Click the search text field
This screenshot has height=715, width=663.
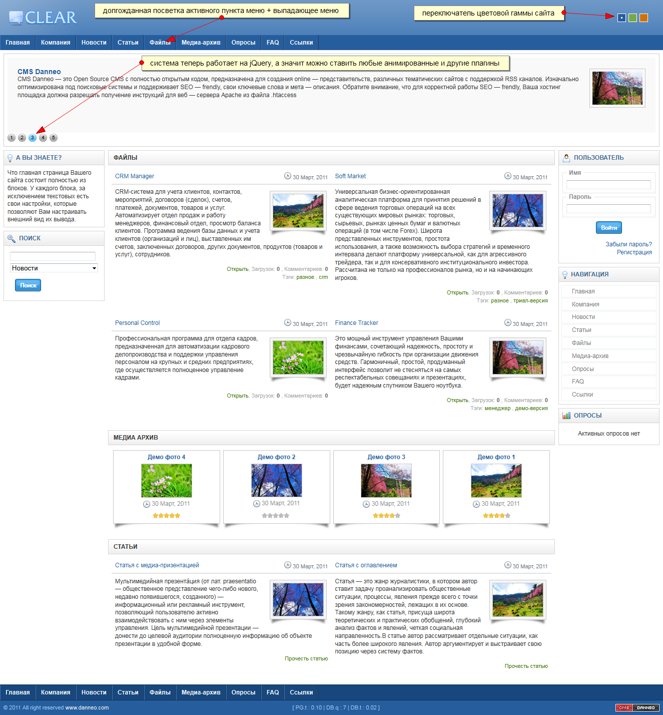point(53,256)
